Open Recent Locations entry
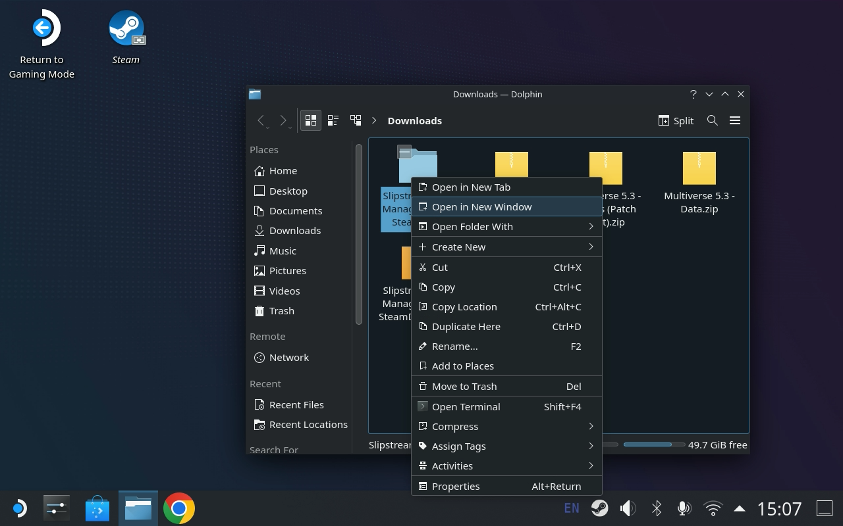This screenshot has width=843, height=526. click(x=300, y=424)
